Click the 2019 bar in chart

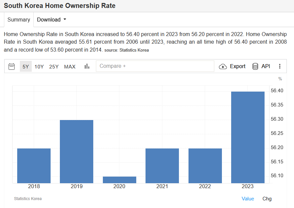[x=76, y=151]
